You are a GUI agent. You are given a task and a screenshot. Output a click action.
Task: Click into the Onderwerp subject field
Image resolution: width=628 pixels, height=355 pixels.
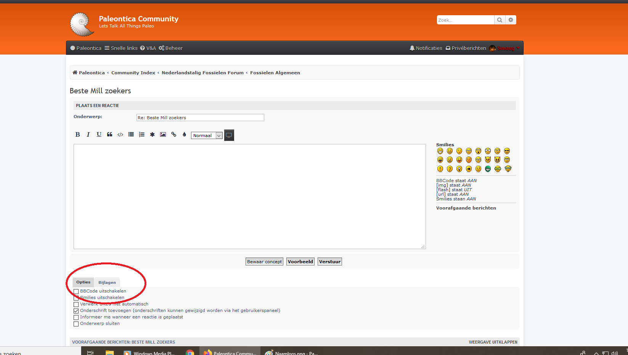pyautogui.click(x=200, y=118)
